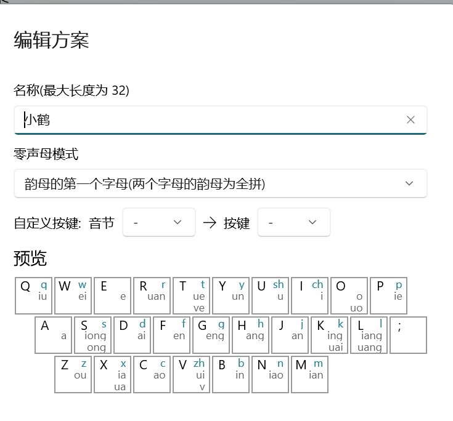Click the name input field containing 小鹤
Viewport: 453px width, 421px height.
(210, 120)
